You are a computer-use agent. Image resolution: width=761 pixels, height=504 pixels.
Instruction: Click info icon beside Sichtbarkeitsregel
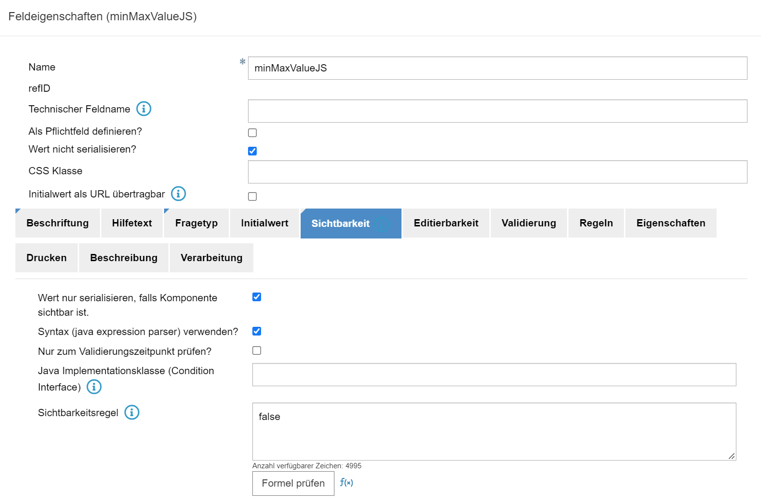(x=132, y=412)
